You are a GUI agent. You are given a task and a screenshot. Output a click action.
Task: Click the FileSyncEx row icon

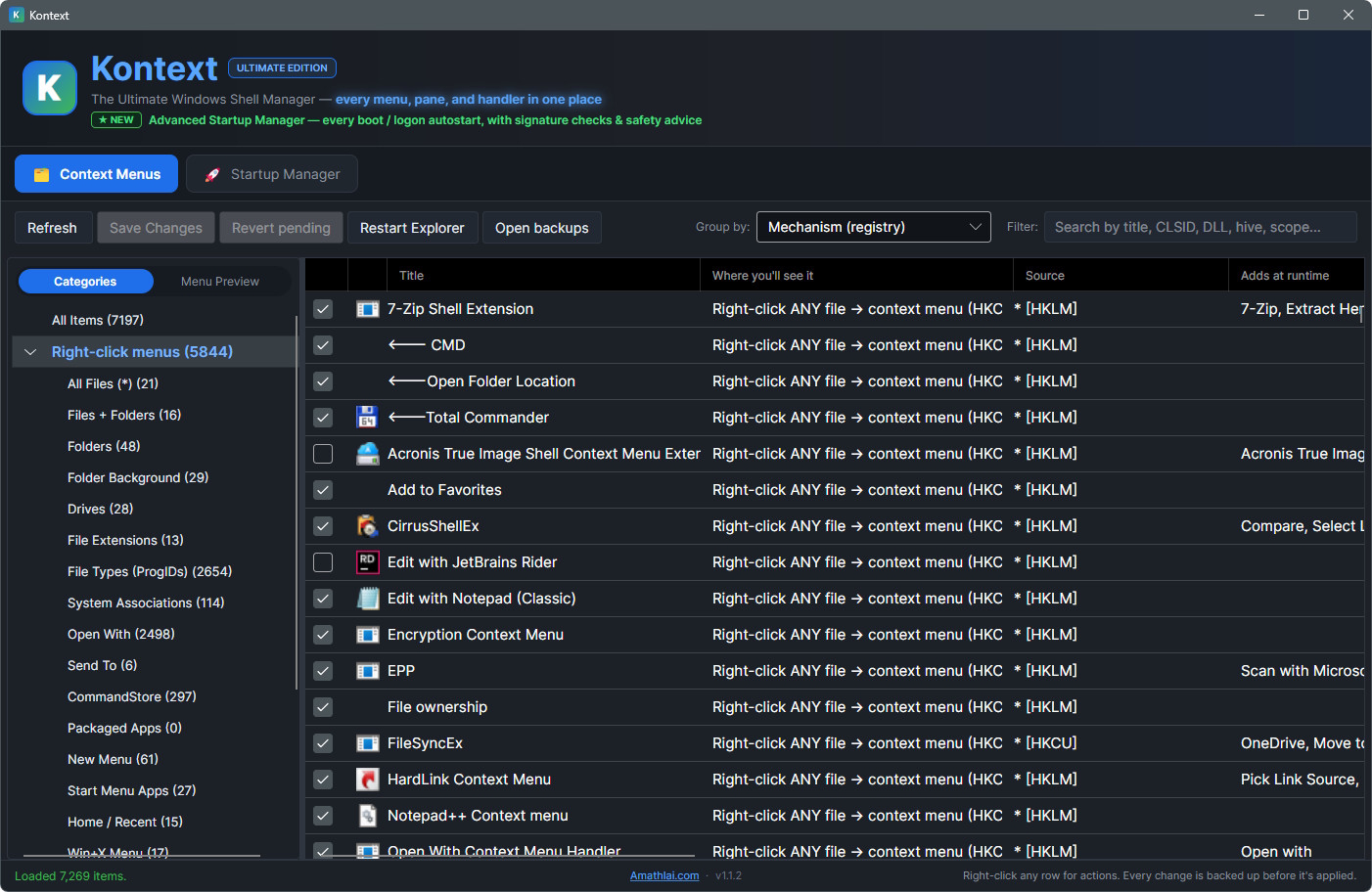368,743
